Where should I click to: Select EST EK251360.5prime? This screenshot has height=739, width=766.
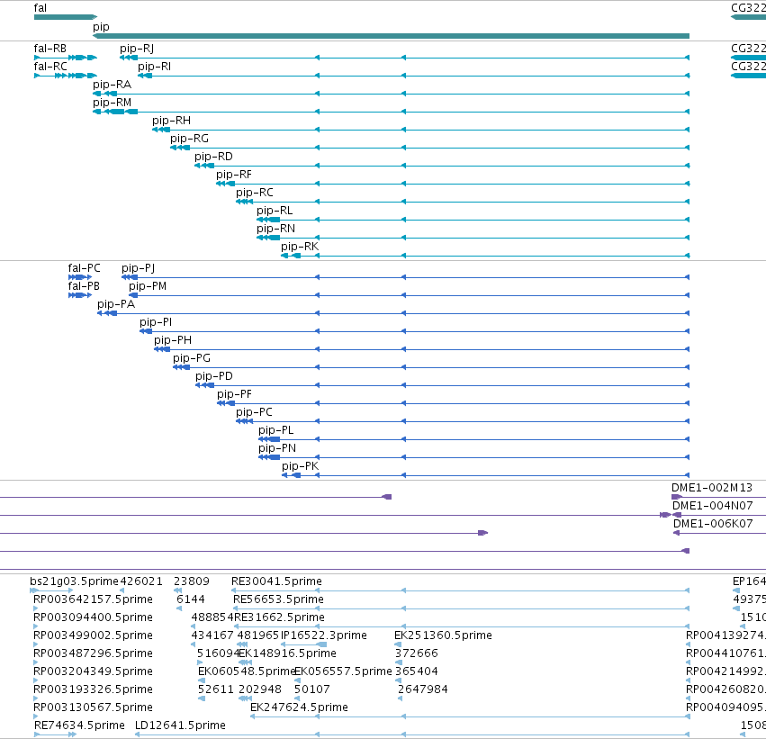click(443, 636)
